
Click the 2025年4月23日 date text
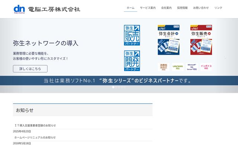[x=22, y=131]
